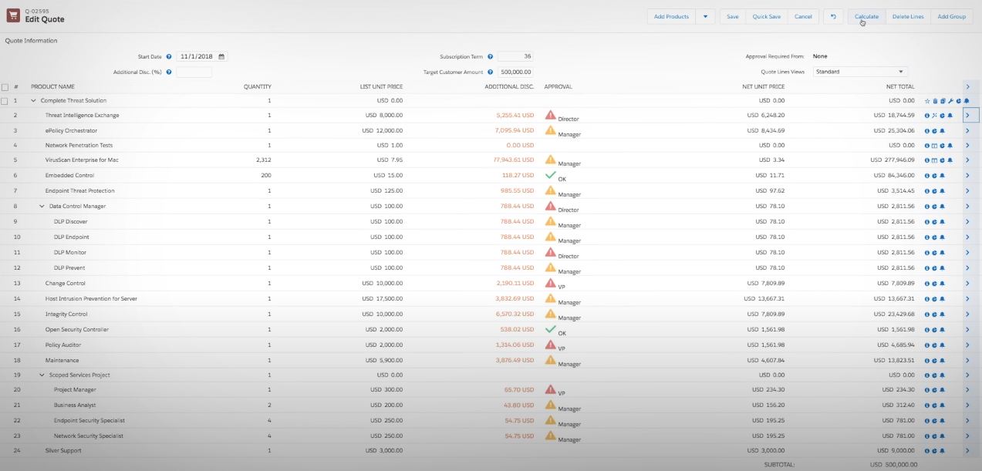Click the Target Customer Amount field
The height and width of the screenshot is (471, 982).
[x=515, y=72]
